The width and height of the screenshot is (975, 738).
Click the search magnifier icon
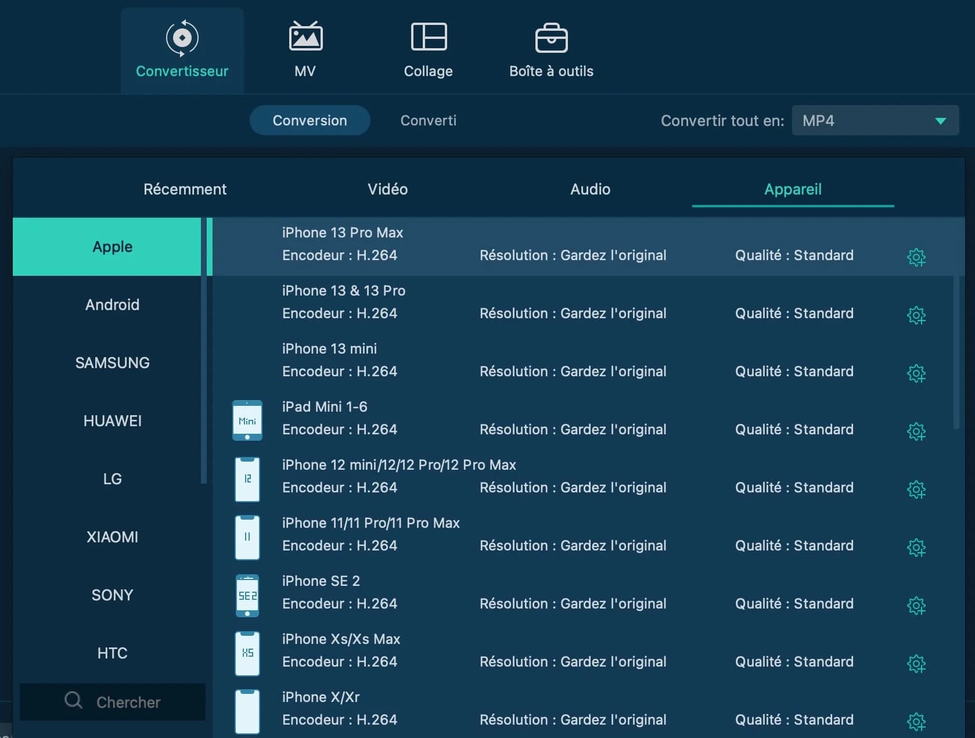[73, 700]
